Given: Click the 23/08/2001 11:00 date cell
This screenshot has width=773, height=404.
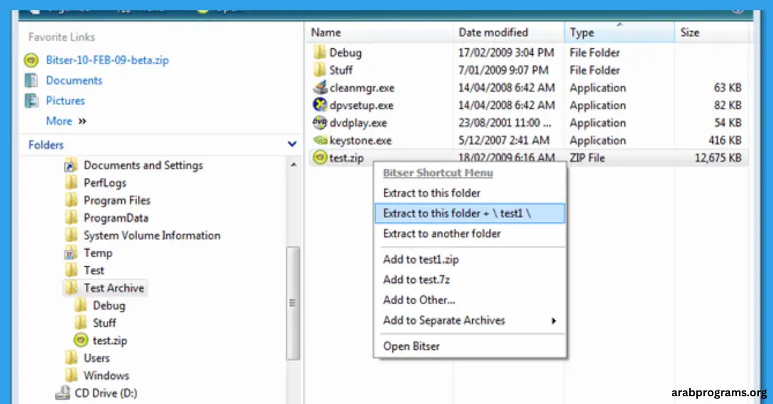Looking at the screenshot, I should tap(506, 123).
